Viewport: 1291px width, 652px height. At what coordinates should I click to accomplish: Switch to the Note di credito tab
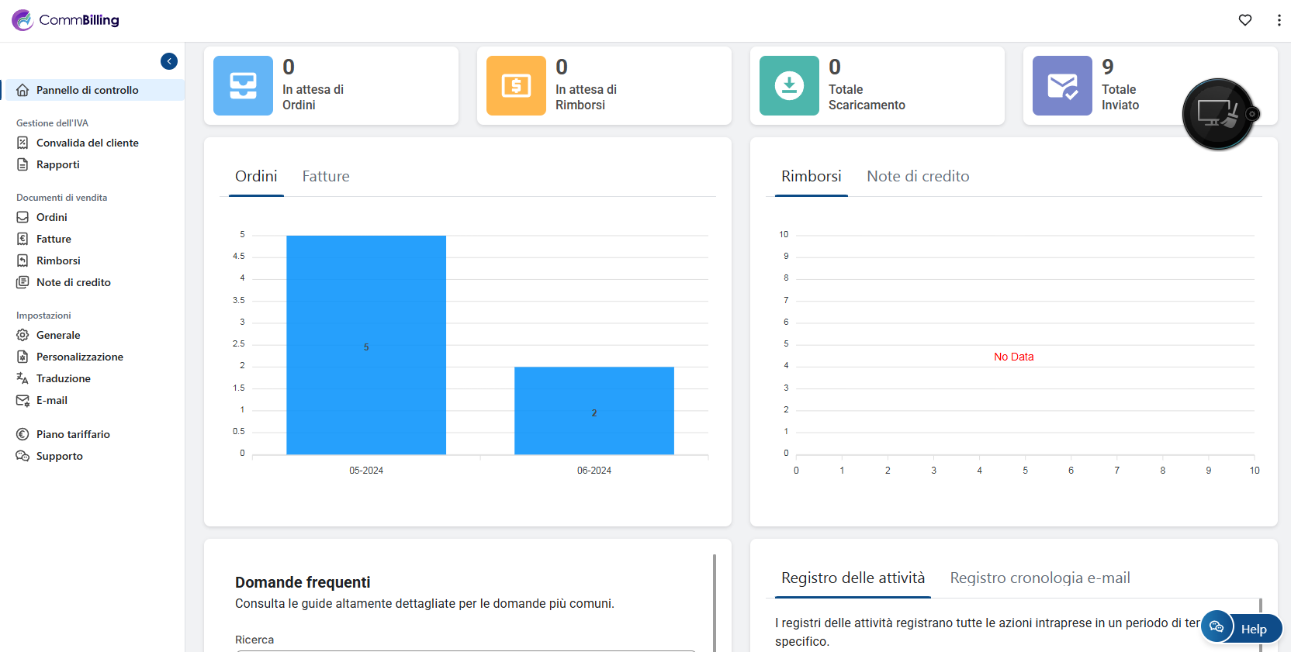(x=918, y=177)
